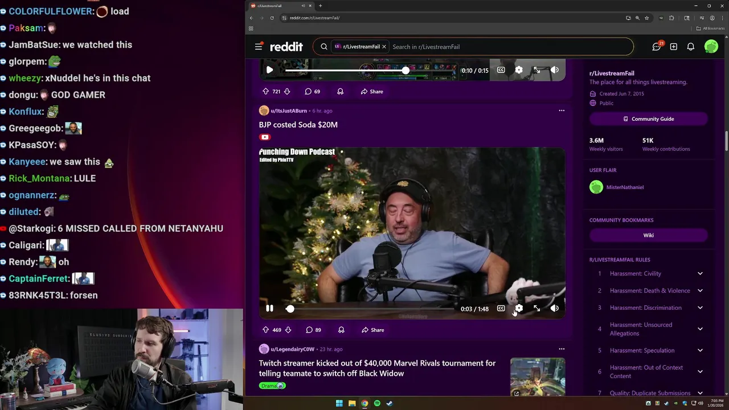729x410 pixels.
Task: Open the notifications bell
Action: pos(691,47)
